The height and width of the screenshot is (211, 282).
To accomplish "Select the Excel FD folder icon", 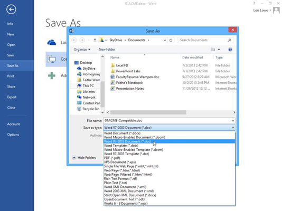I will [x=112, y=65].
